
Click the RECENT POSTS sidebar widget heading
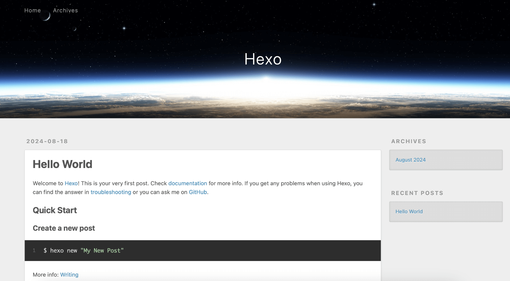(x=417, y=193)
